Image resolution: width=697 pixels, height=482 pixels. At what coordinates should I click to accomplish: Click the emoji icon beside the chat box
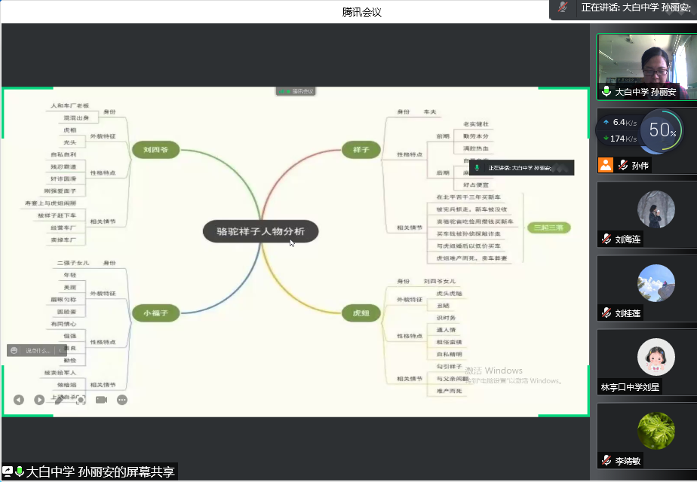point(14,350)
